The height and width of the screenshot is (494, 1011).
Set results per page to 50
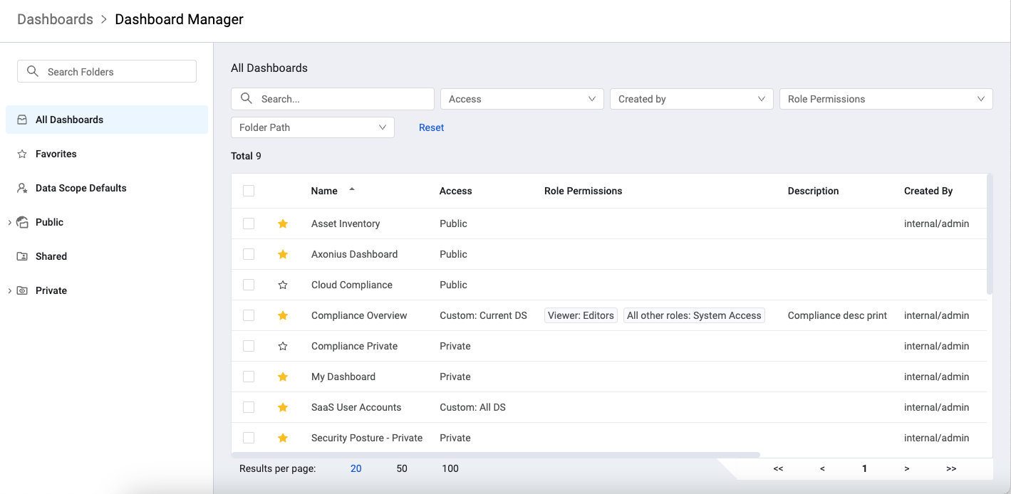point(402,468)
